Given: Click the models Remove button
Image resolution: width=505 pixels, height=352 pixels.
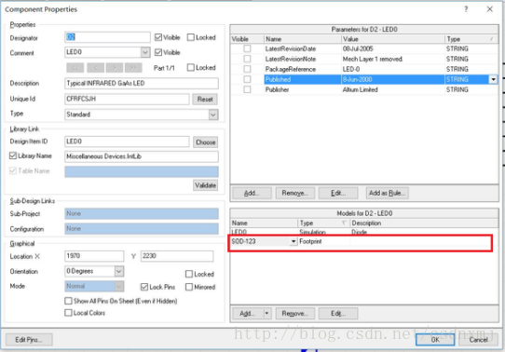Looking at the screenshot, I should click(294, 314).
